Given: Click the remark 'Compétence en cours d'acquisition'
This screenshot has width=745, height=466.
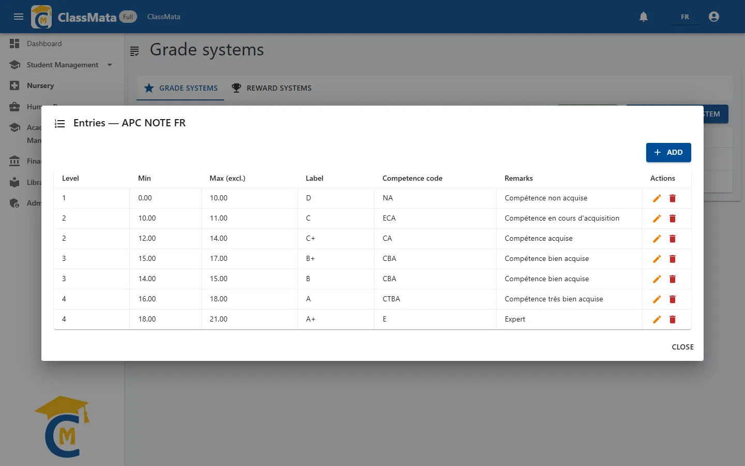Looking at the screenshot, I should [x=562, y=218].
